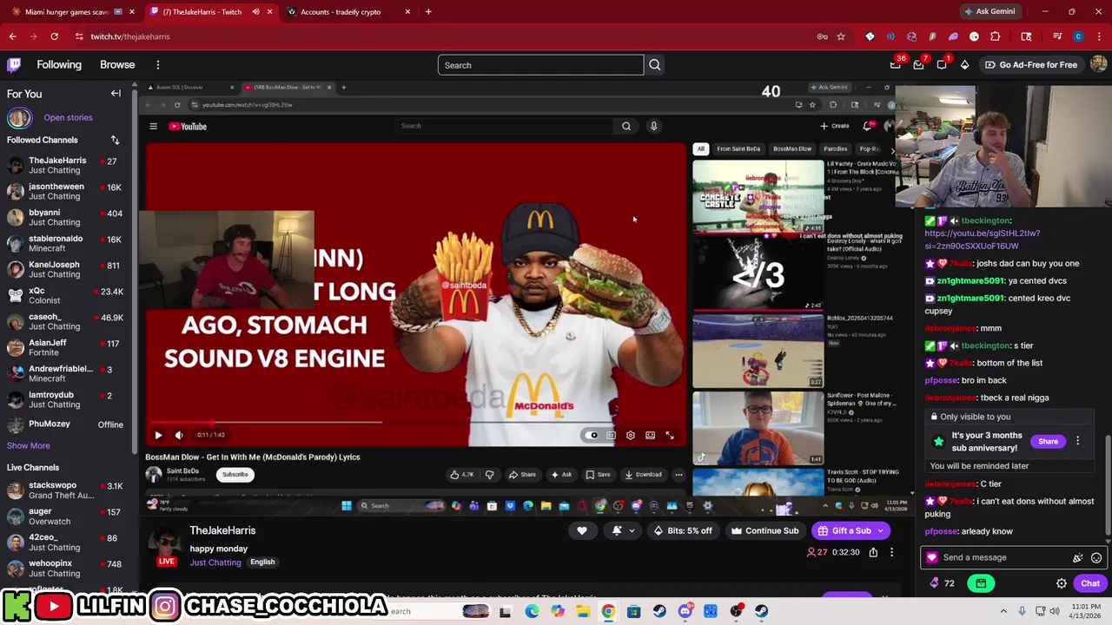1112x625 pixels.
Task: Open stackswopo live channel
Action: click(x=65, y=490)
